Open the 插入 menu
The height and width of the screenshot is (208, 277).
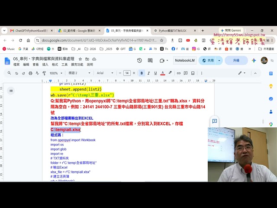(45, 65)
